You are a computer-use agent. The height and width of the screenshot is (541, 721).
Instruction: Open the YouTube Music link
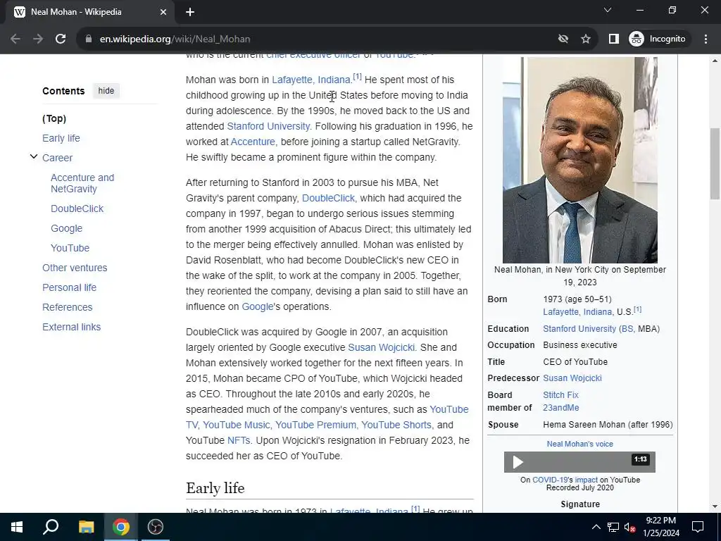[x=237, y=425]
